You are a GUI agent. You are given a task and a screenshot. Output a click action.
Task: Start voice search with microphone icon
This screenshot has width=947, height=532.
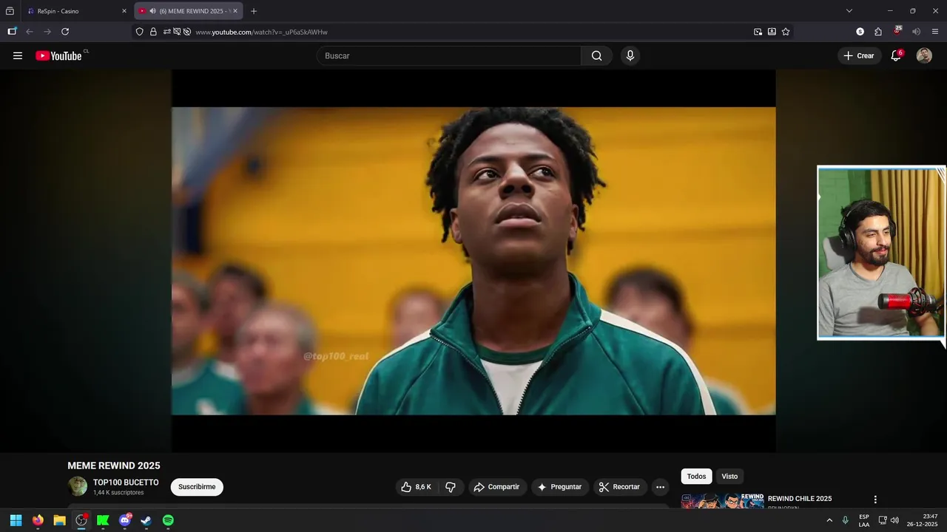[x=630, y=55]
